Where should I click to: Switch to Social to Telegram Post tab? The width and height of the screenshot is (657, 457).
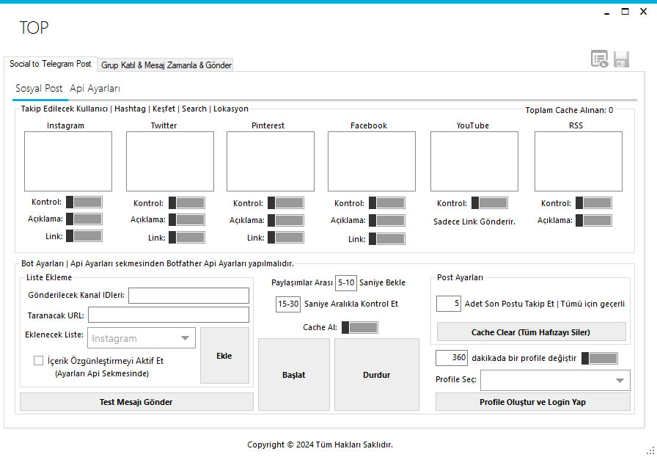coord(51,64)
